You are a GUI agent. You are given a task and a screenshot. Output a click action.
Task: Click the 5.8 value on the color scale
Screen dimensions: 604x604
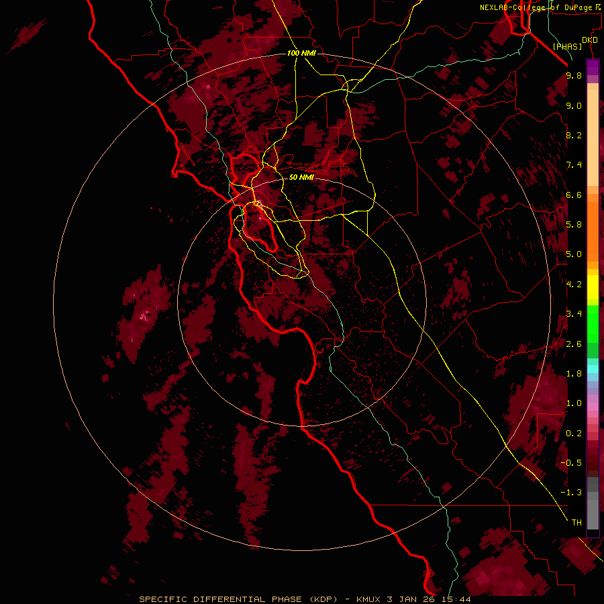click(x=574, y=224)
